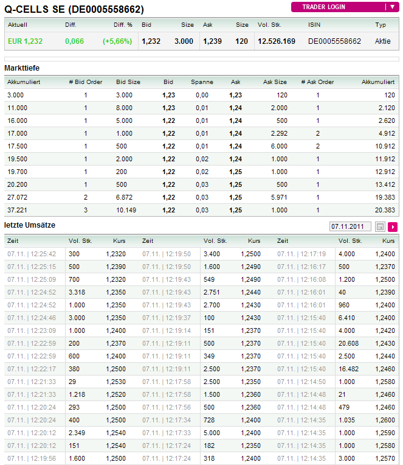Image resolution: width=403 pixels, height=465 pixels.
Task: Click the Bid Size column header
Action: tap(128, 82)
